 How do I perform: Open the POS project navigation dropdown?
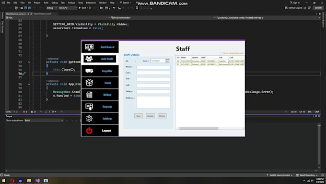pyautogui.click(x=58, y=18)
